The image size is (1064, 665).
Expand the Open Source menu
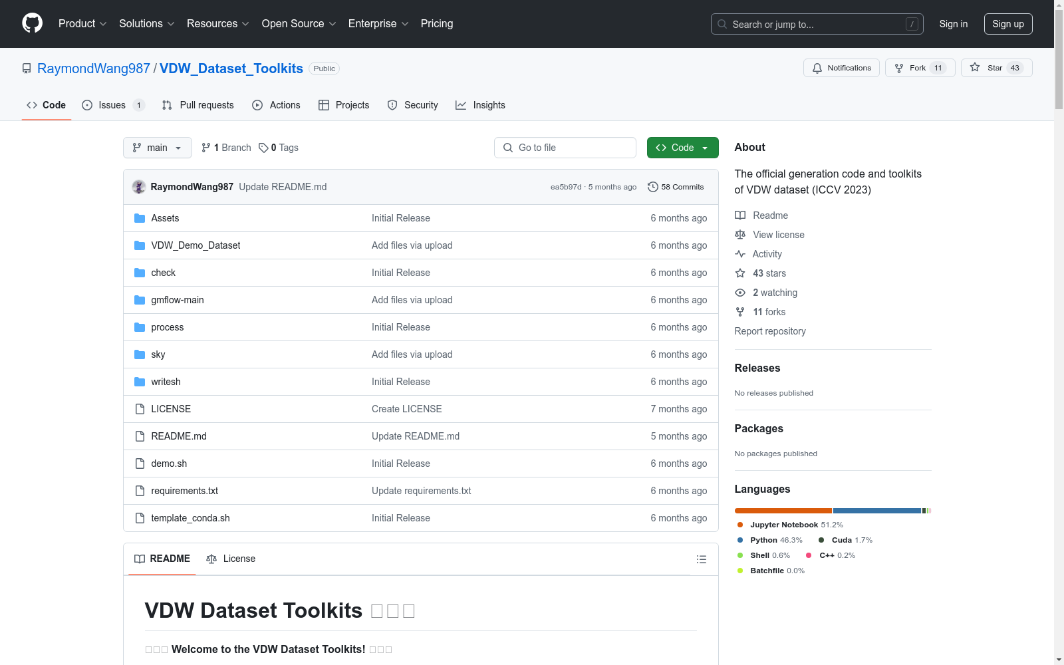[299, 24]
